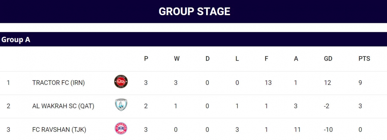
Task: Click Tractor FC's 13 goals-for value
Action: (268, 83)
